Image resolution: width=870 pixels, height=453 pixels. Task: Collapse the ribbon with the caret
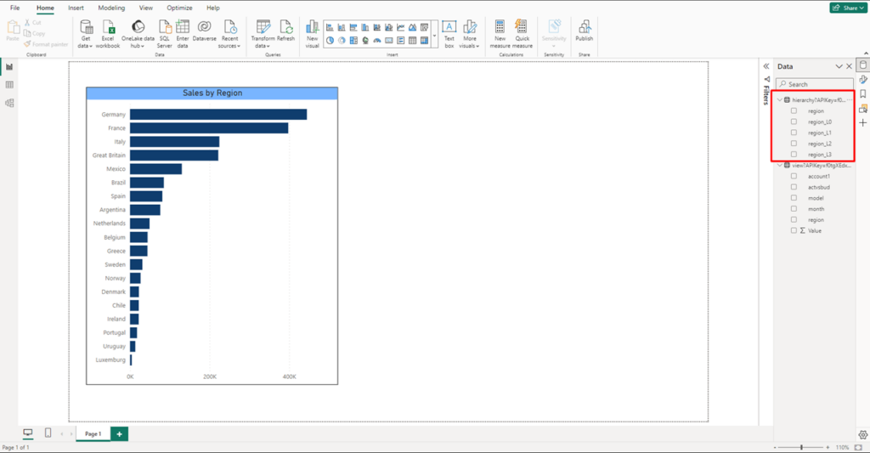[866, 54]
